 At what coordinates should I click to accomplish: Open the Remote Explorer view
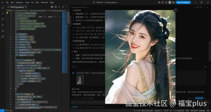[x=3, y=31]
